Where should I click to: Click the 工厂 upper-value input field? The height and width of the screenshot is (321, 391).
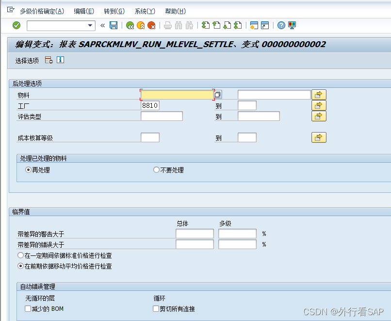(x=247, y=105)
